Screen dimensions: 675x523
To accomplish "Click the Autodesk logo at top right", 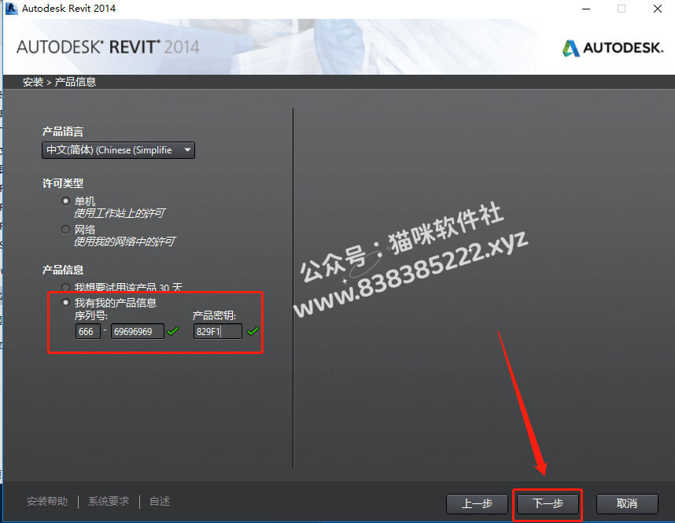I will click(613, 48).
